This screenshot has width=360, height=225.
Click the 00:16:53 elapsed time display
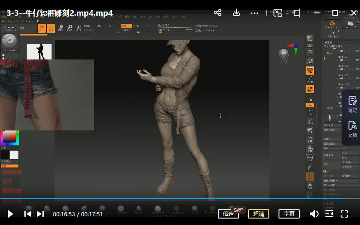[64, 214]
